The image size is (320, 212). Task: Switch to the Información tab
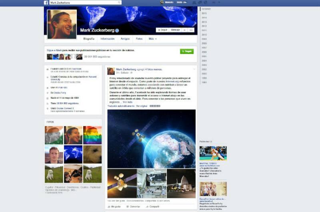click(108, 39)
